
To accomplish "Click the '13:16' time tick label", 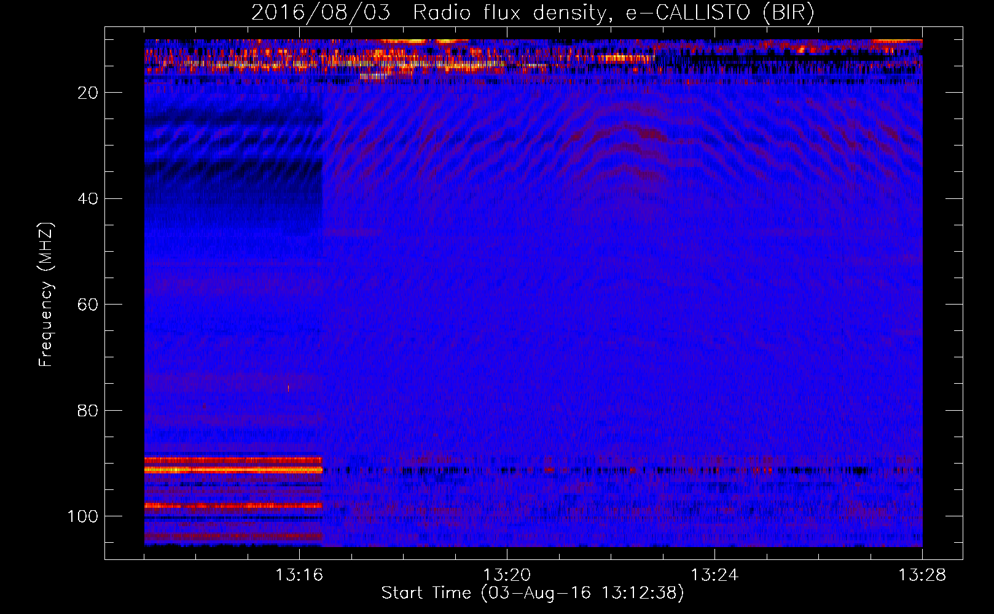I will click(299, 575).
